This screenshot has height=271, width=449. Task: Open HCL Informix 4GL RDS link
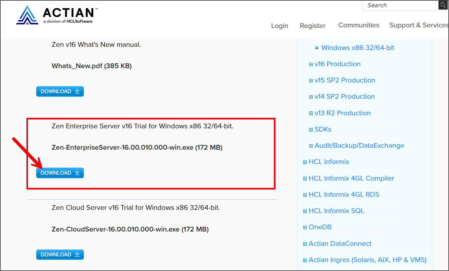tap(344, 195)
